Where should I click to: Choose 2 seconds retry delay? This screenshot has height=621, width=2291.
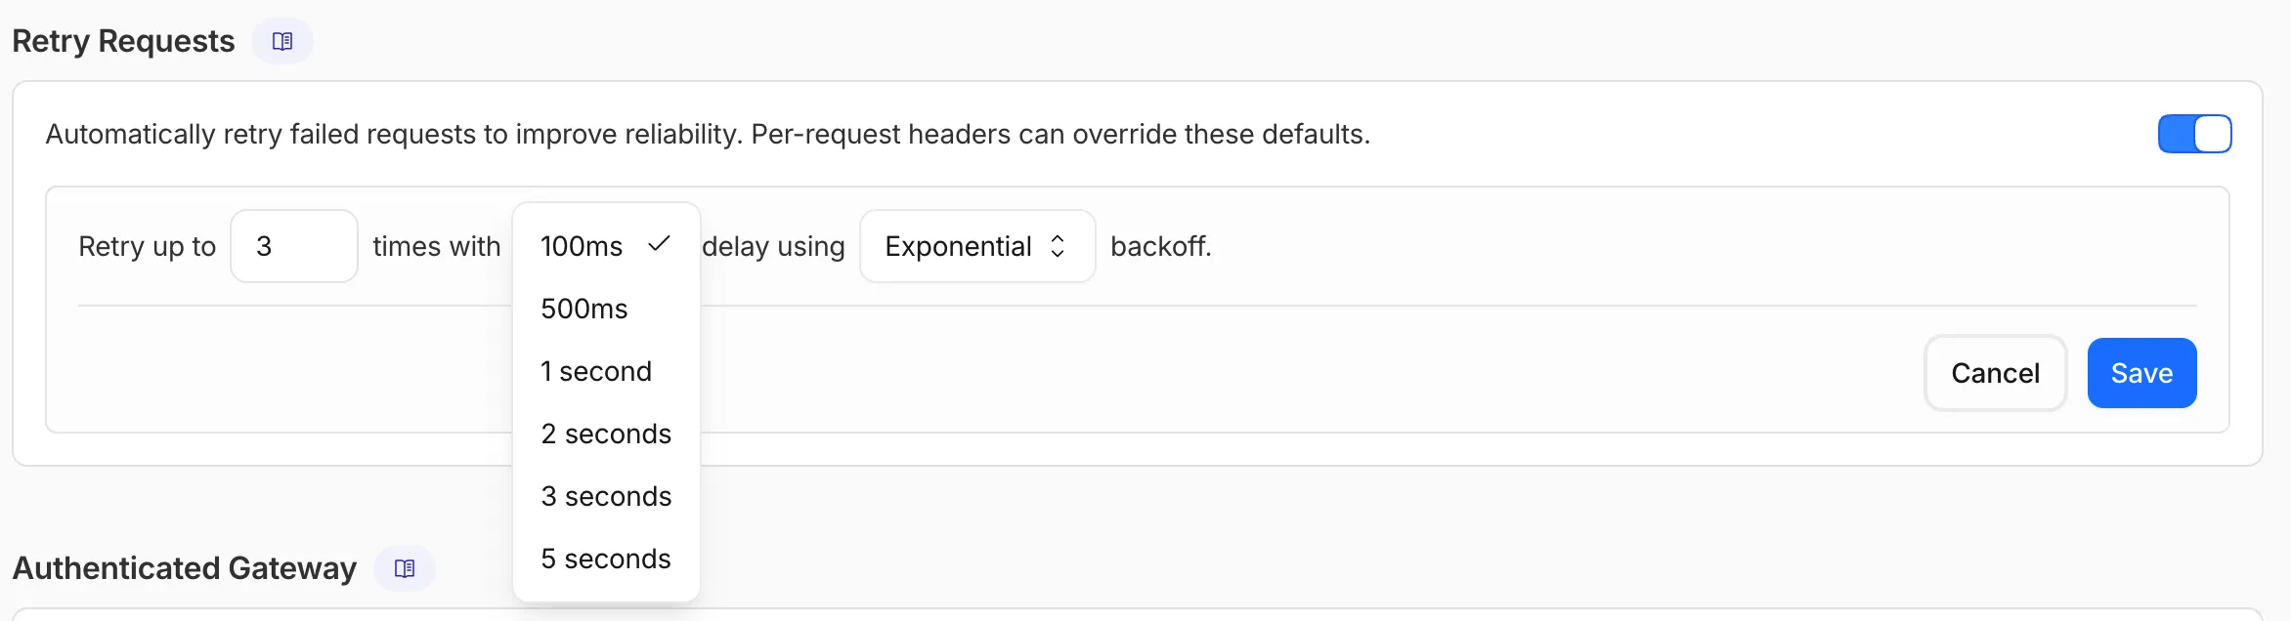(606, 434)
